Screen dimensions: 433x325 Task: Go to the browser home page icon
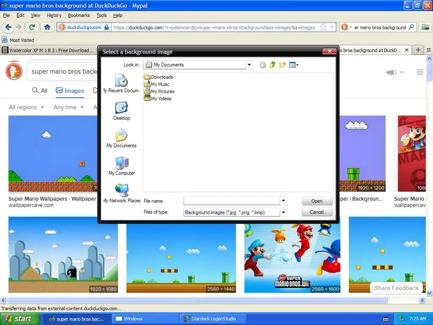pyautogui.click(x=47, y=27)
